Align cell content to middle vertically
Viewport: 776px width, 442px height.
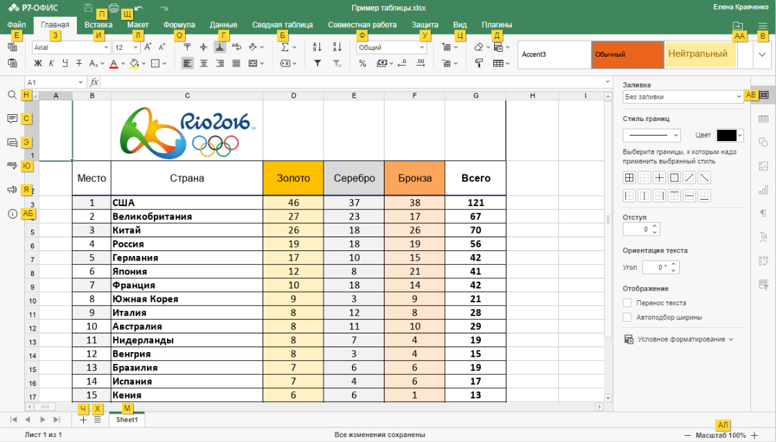tap(204, 47)
